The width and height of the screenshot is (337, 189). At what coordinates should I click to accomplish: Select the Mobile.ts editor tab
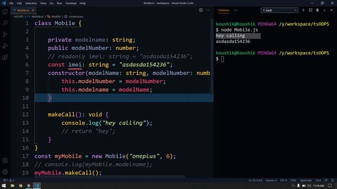pos(23,10)
